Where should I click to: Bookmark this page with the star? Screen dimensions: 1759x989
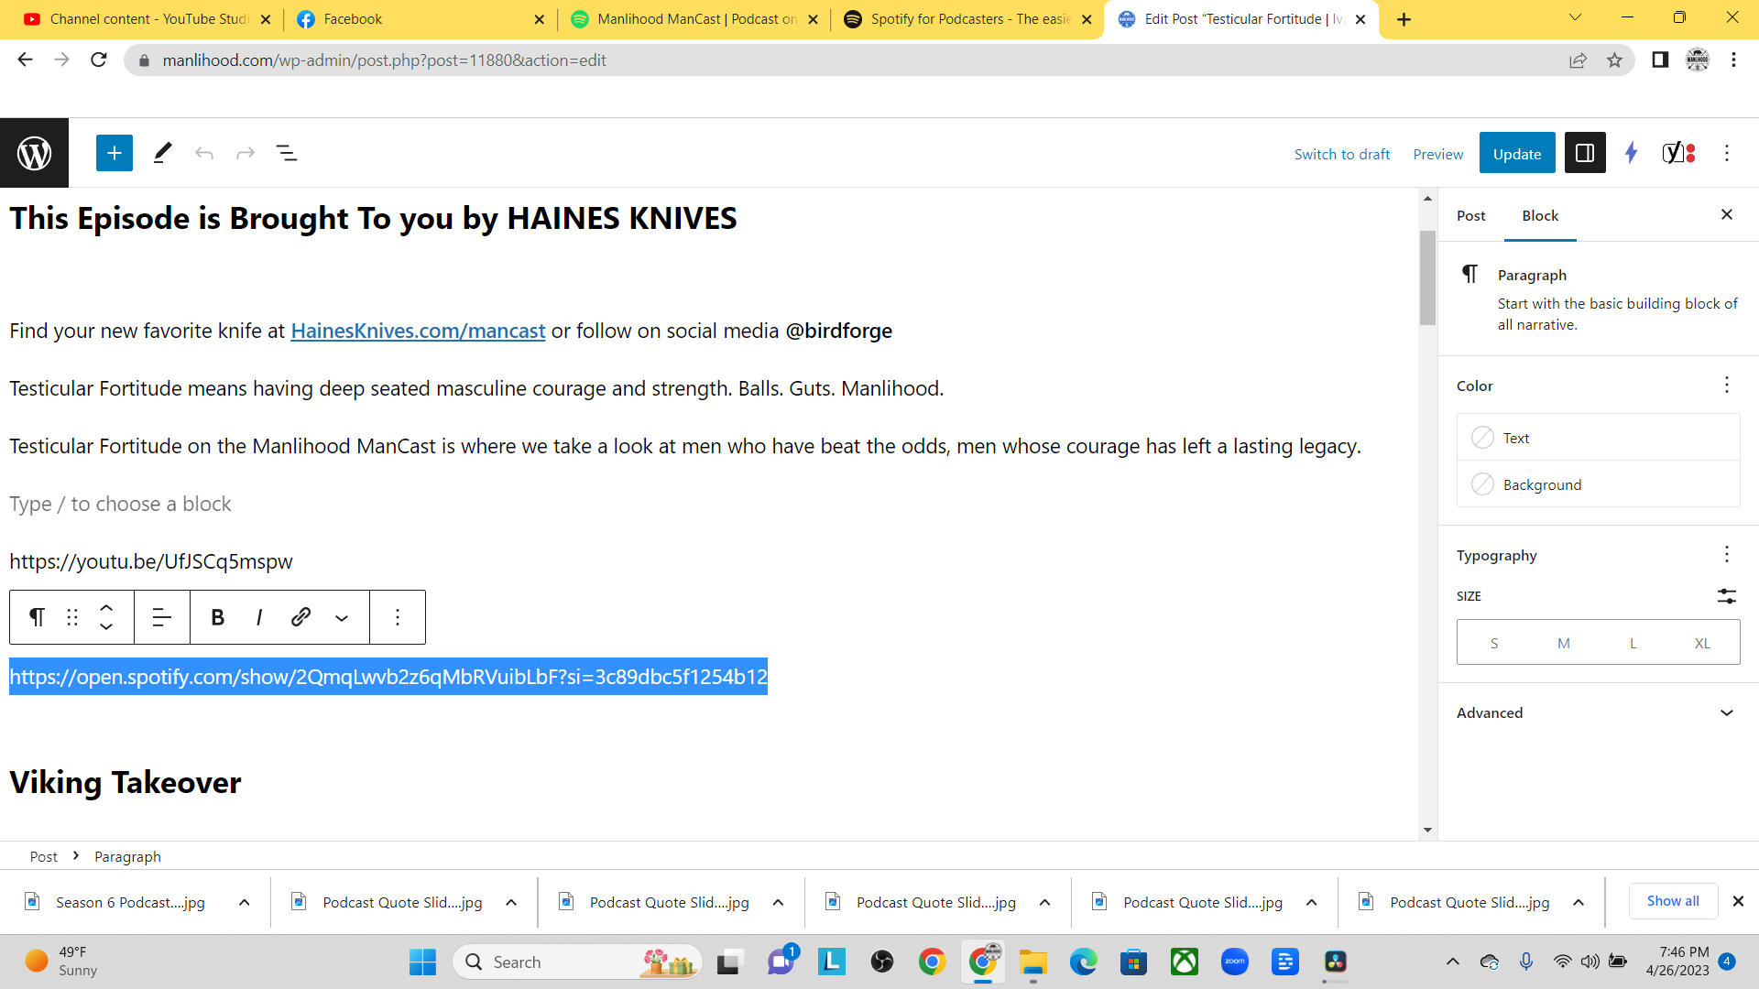1614,60
